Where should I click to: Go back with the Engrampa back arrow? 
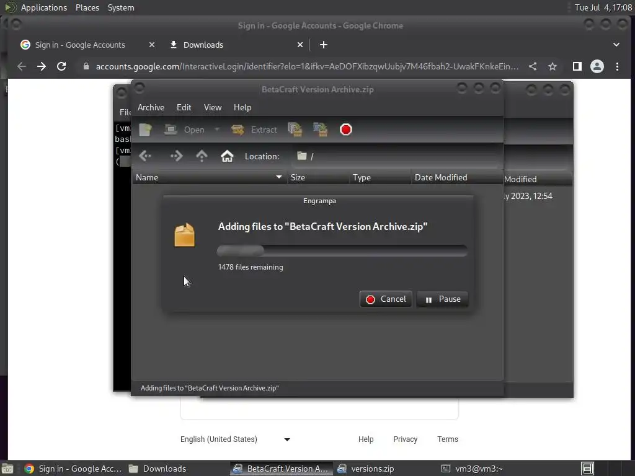[x=145, y=156]
